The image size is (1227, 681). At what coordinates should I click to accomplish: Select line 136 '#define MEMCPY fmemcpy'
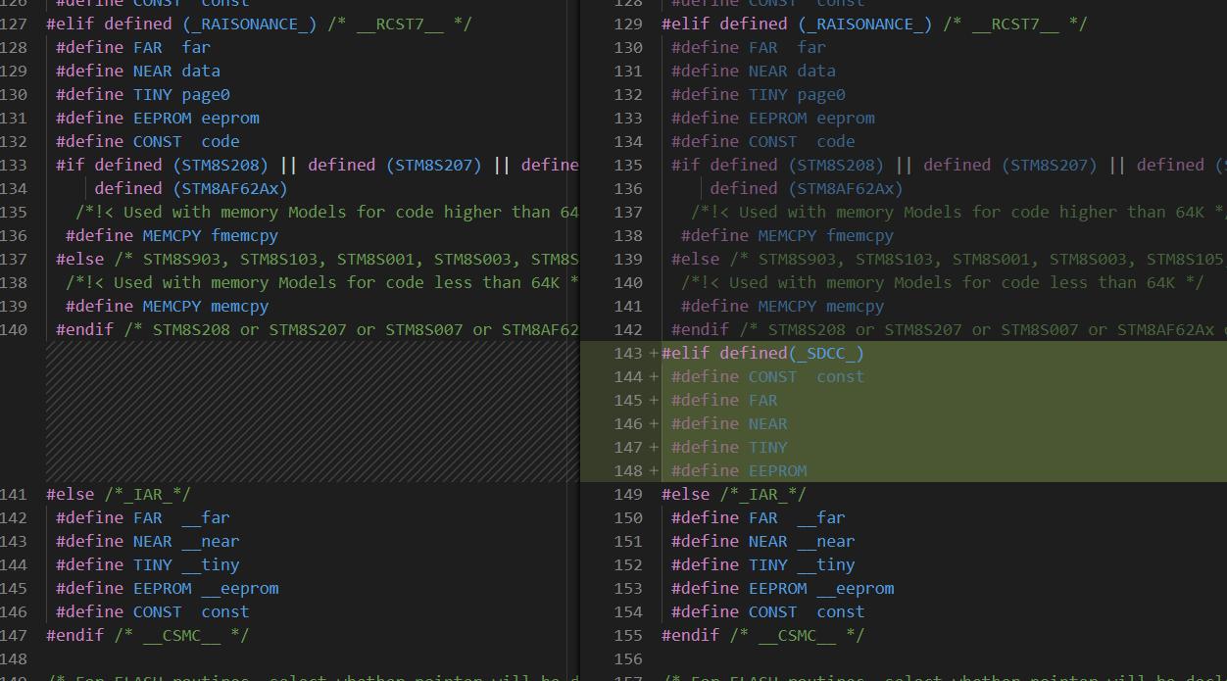(x=172, y=235)
